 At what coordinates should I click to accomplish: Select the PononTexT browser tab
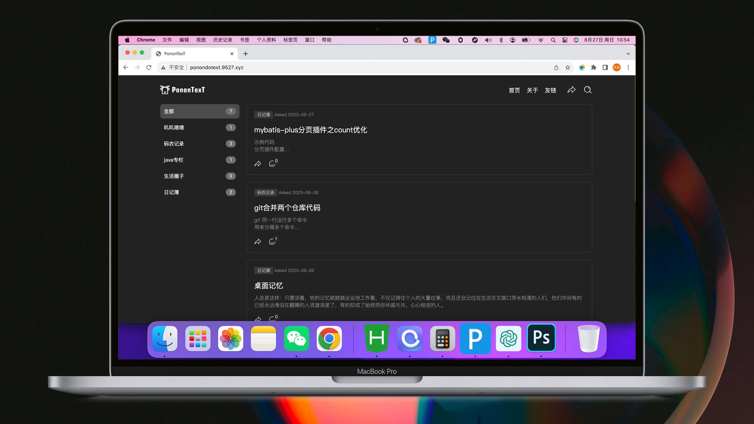194,54
